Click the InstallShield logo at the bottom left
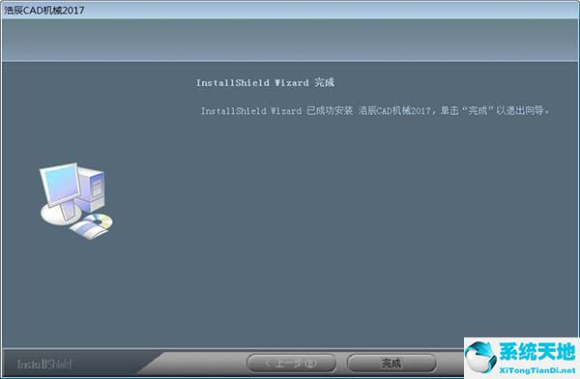Image resolution: width=580 pixels, height=379 pixels. [x=44, y=364]
